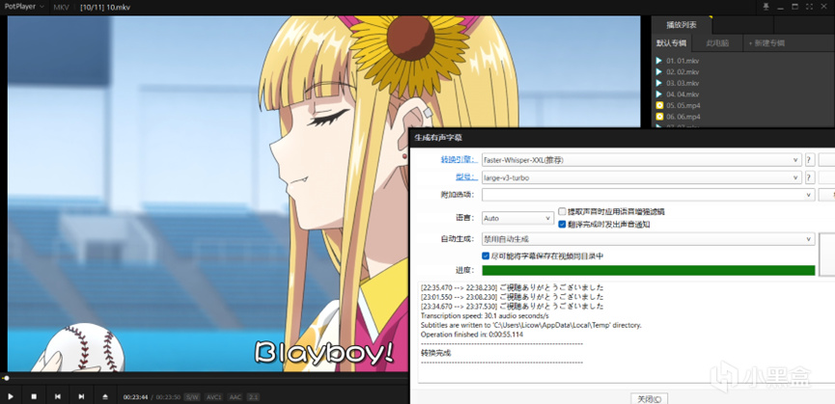Open the 型号 link
This screenshot has height=404, width=835.
tap(466, 177)
